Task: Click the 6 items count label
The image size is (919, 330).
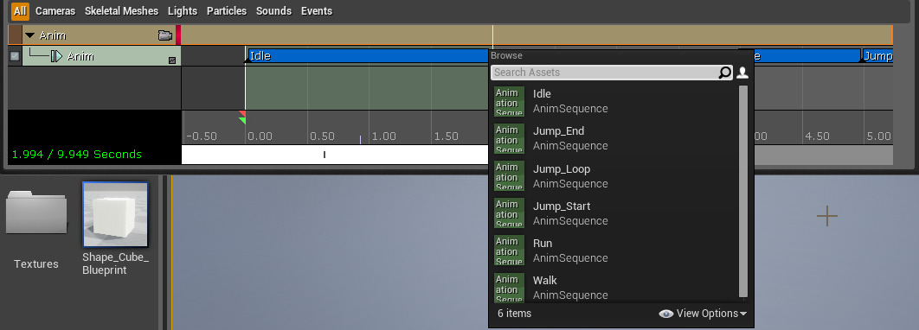Action: coord(515,314)
